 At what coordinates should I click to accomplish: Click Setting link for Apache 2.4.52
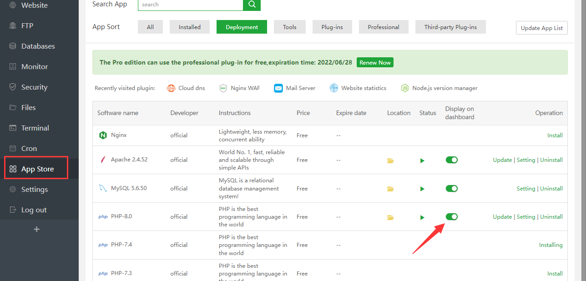click(x=526, y=160)
